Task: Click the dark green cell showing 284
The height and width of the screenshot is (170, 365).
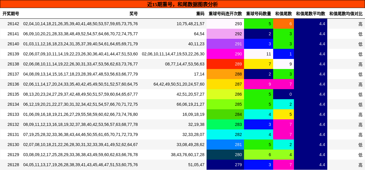Action: [225, 114]
